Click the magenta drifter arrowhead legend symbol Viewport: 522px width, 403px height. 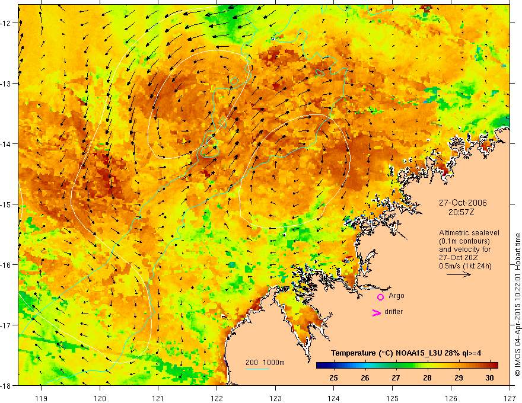click(377, 312)
